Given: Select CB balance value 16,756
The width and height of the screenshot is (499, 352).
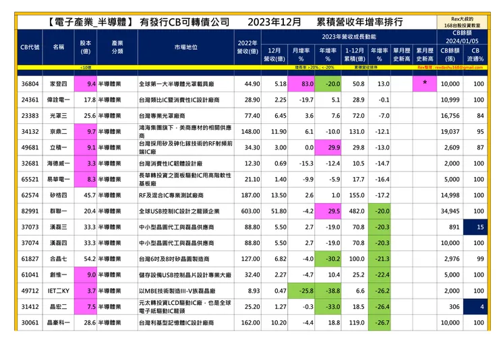Looking at the screenshot, I should [x=450, y=116].
